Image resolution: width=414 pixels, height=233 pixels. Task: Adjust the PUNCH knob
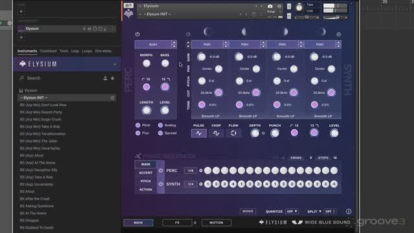pos(275,133)
